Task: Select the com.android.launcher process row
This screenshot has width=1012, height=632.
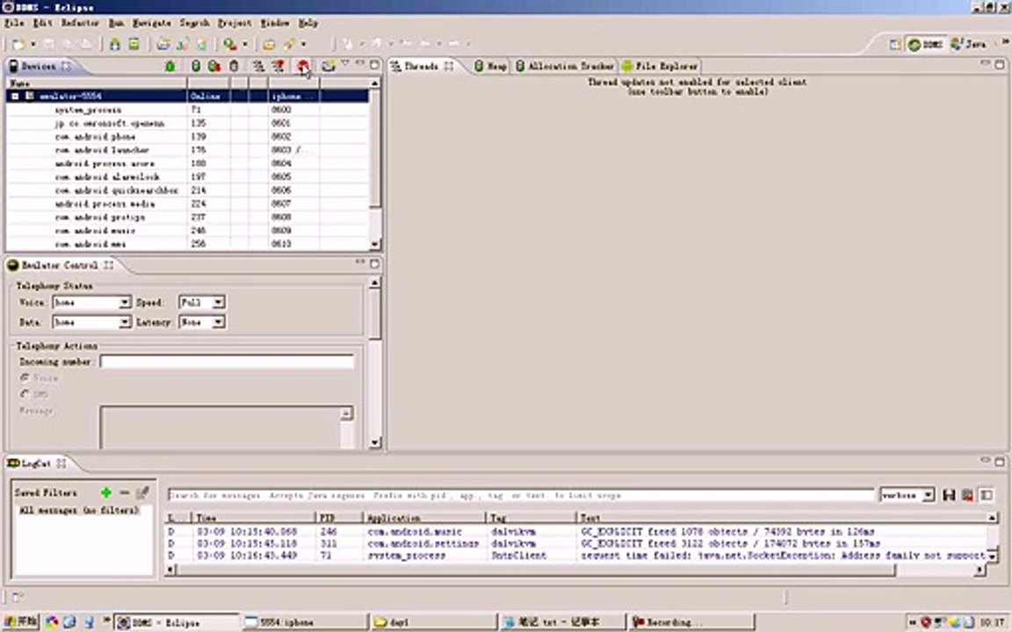Action: 187,150
